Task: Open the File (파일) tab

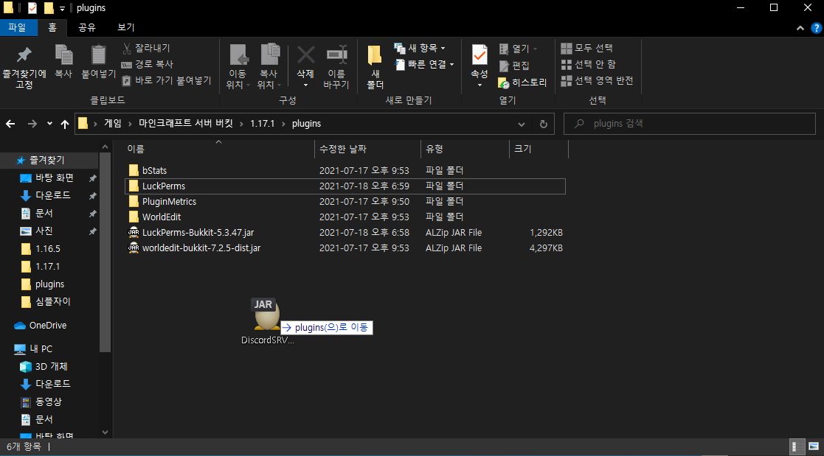Action: pyautogui.click(x=18, y=27)
